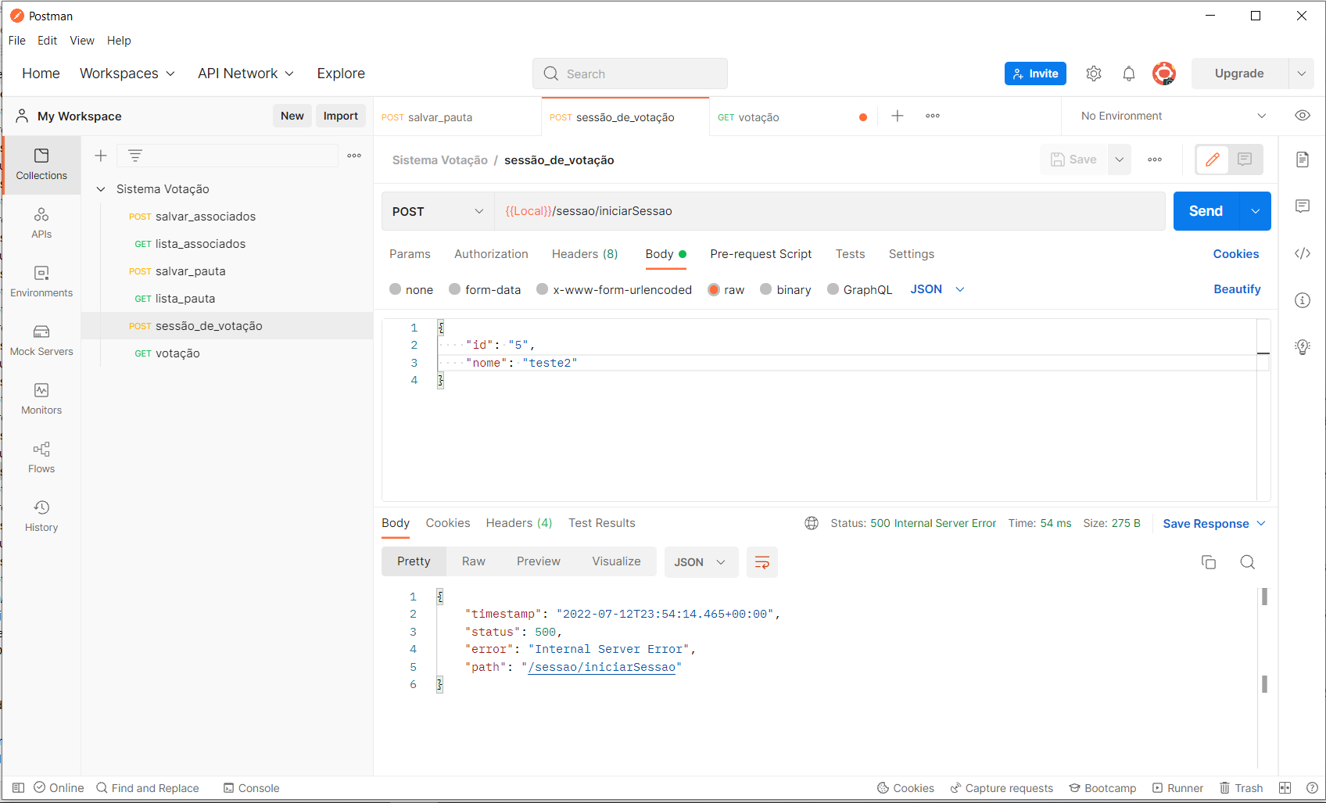The height and width of the screenshot is (803, 1326).
Task: Open the APIs sidebar panel
Action: click(41, 223)
